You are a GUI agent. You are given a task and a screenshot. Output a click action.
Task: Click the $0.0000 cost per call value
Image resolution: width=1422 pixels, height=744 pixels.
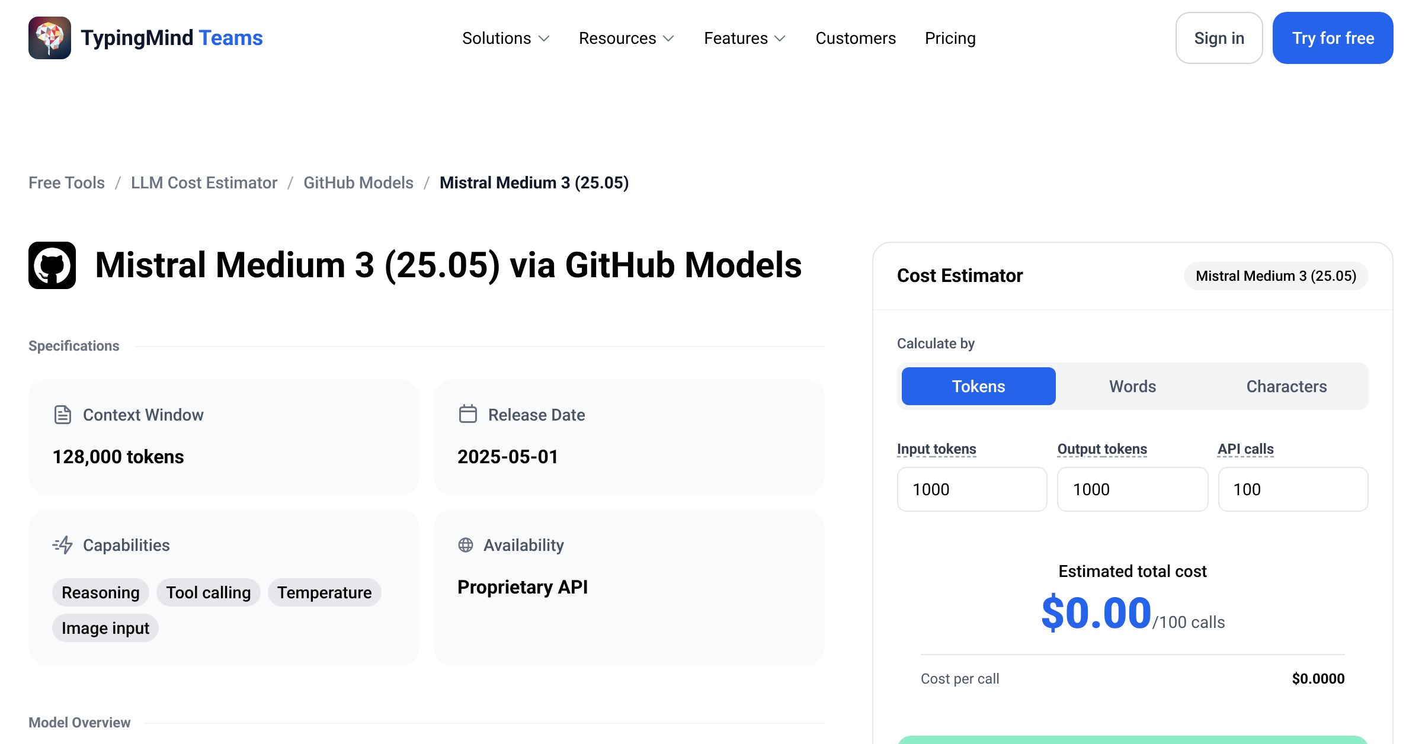1318,679
